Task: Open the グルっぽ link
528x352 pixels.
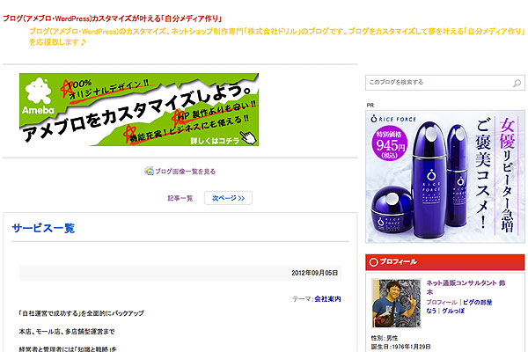Action: 453,311
